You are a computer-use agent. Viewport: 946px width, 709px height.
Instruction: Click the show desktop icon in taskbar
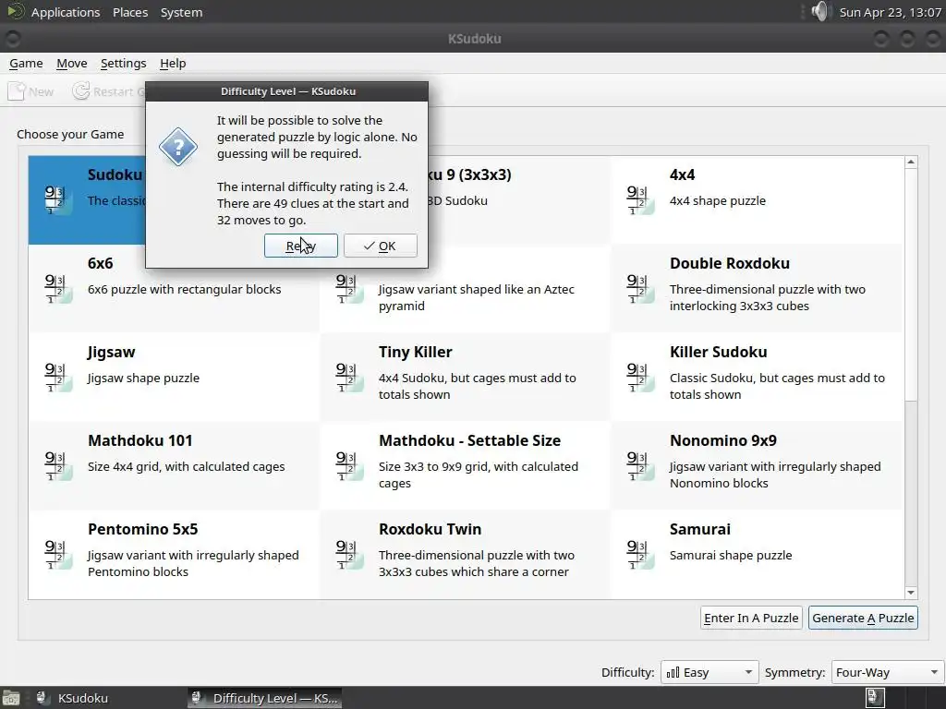11,698
